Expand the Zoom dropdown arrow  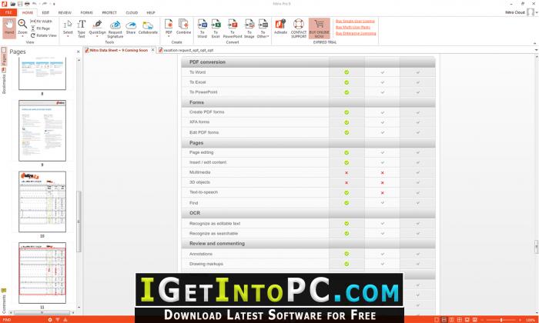[x=22, y=36]
